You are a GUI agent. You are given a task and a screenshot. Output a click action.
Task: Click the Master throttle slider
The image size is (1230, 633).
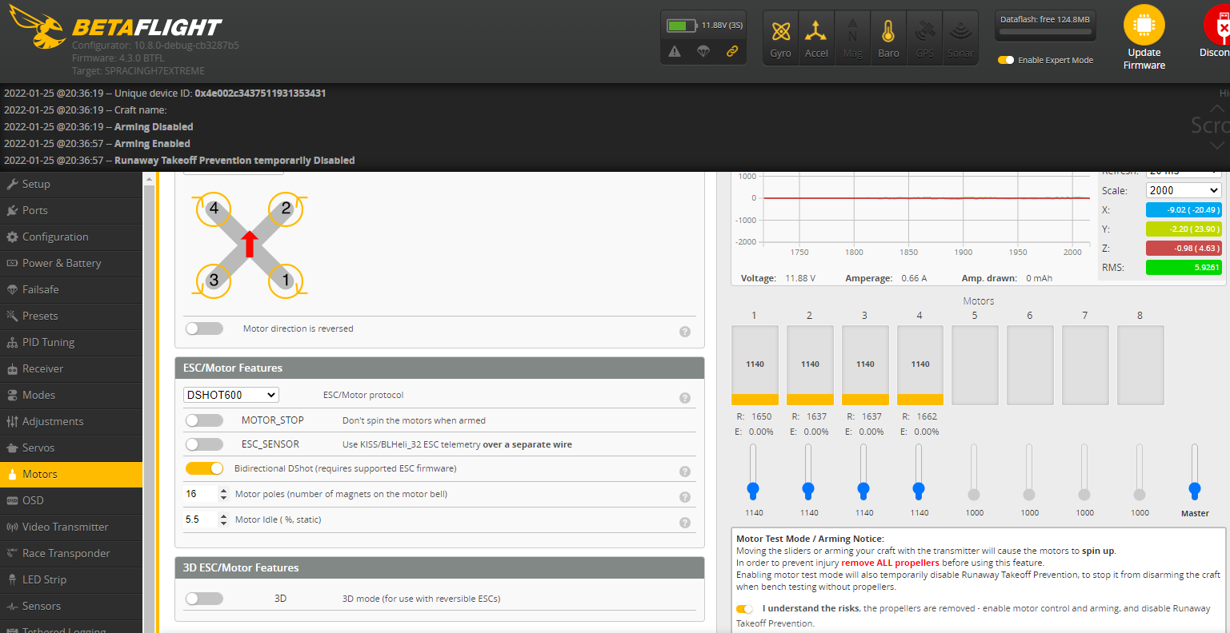point(1195,472)
